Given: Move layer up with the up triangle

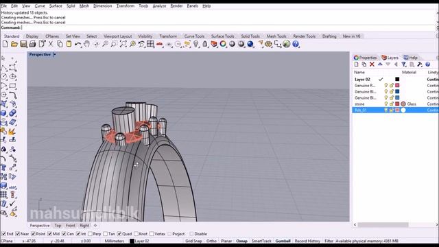Looking at the screenshot, I should [380, 64].
